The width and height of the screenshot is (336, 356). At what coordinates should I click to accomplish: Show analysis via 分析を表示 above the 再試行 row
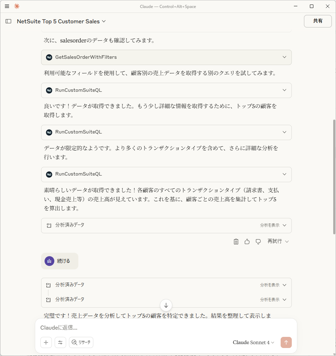tap(273, 225)
